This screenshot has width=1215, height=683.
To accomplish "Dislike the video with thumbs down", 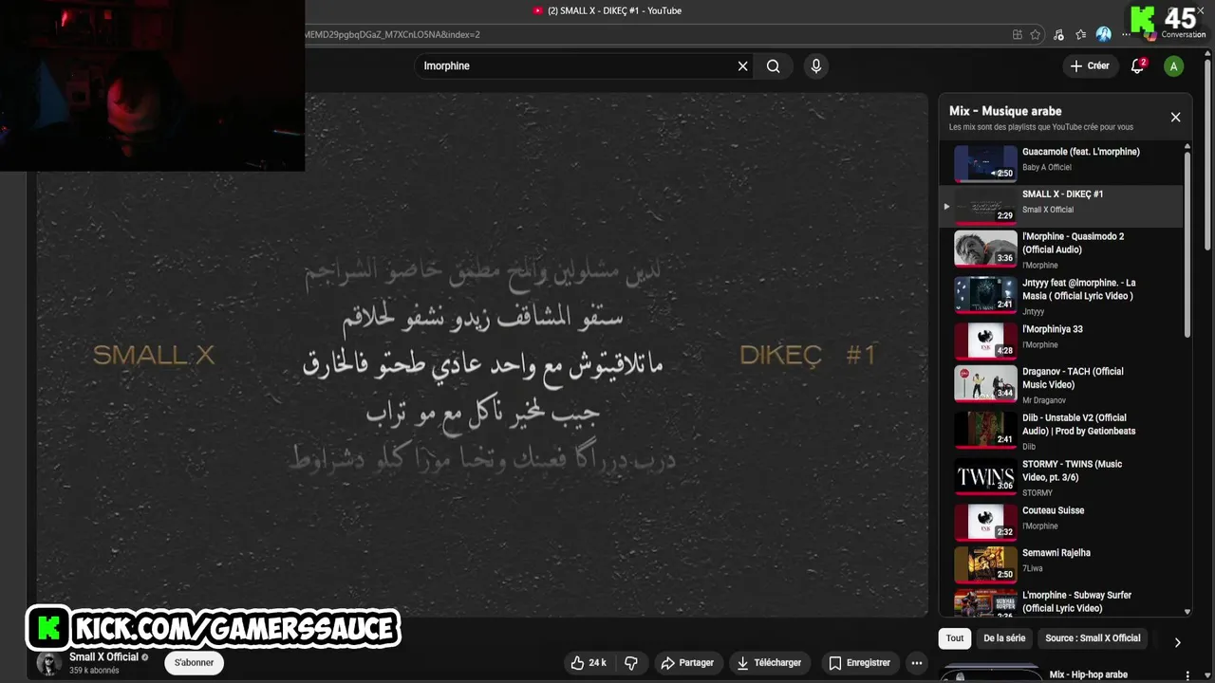I will (631, 663).
